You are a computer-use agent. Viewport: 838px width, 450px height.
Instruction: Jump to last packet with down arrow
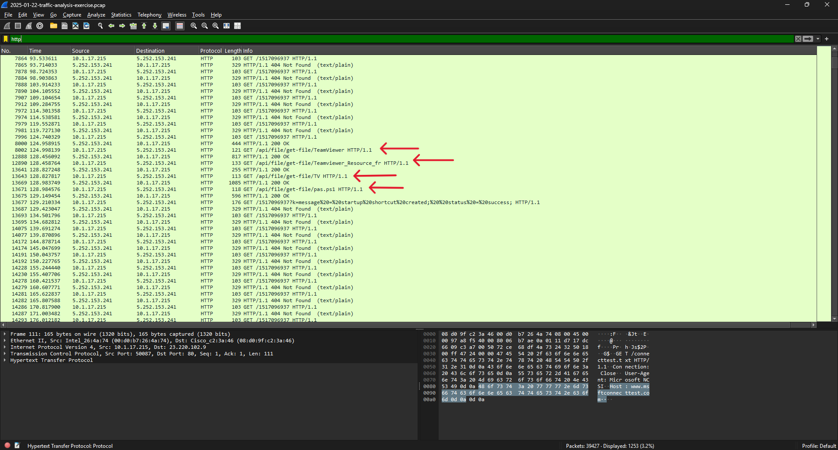[x=155, y=26]
